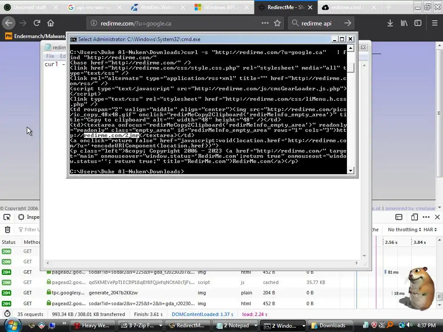443x332 pixels.
Task: Open the DevTools Inspector tab
Action: click(29, 217)
